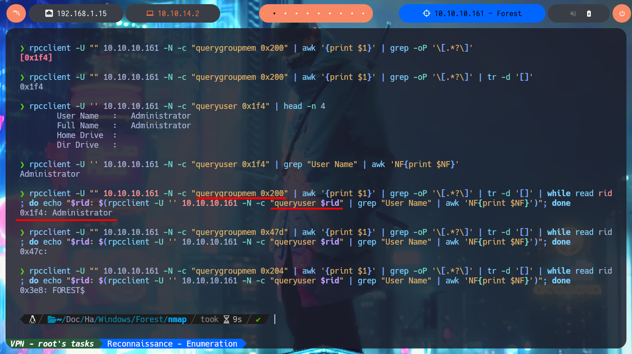Click the Tux penguin icon in the prompt
The height and width of the screenshot is (354, 632).
click(x=32, y=319)
